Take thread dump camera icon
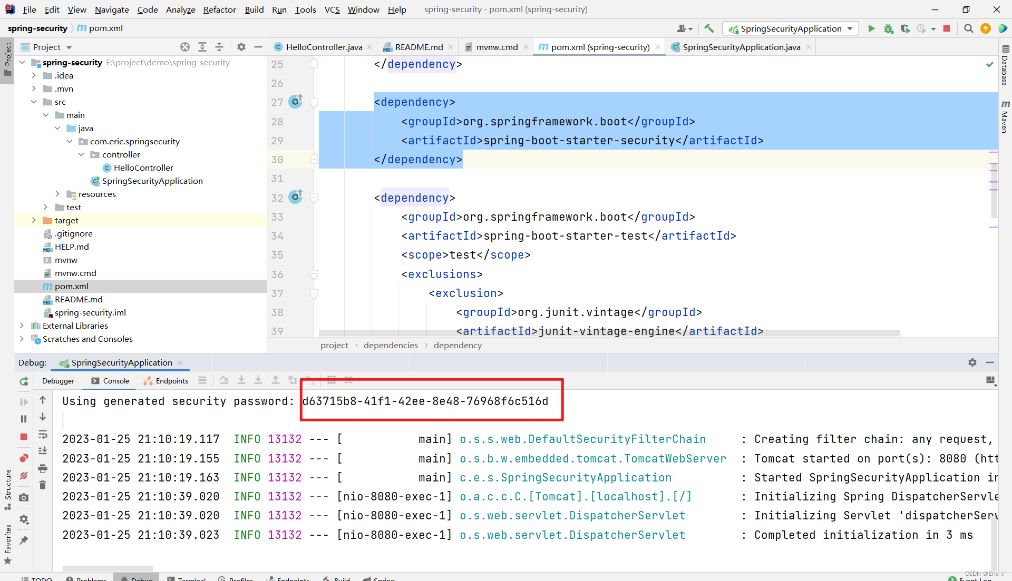Screen dimensions: 1012x581 [x=24, y=497]
